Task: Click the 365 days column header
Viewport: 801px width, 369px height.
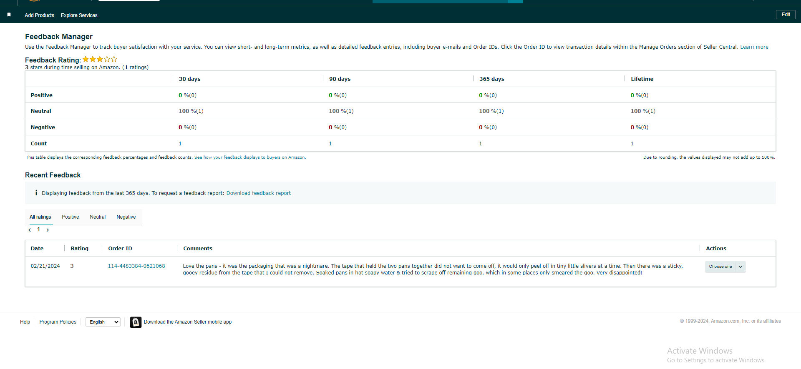Action: click(x=492, y=79)
